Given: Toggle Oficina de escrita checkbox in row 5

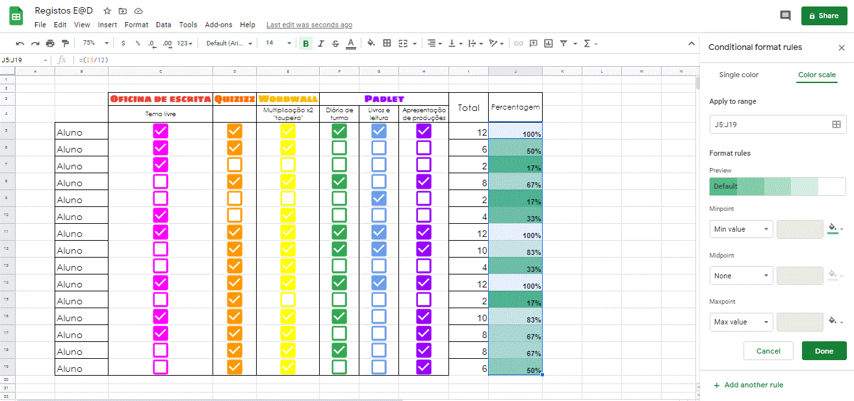Looking at the screenshot, I should (x=160, y=131).
